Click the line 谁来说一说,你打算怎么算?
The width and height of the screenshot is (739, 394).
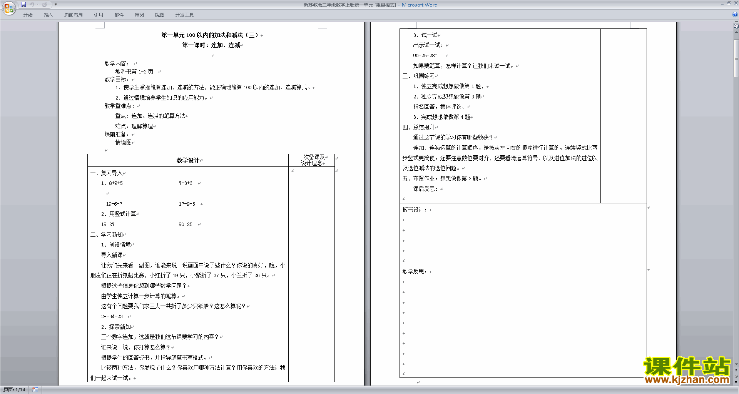[135, 347]
